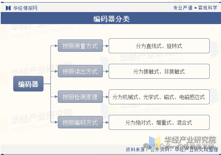Click the 分为接触式、非接触式 box
This screenshot has height=155, width=221.
coord(159,71)
